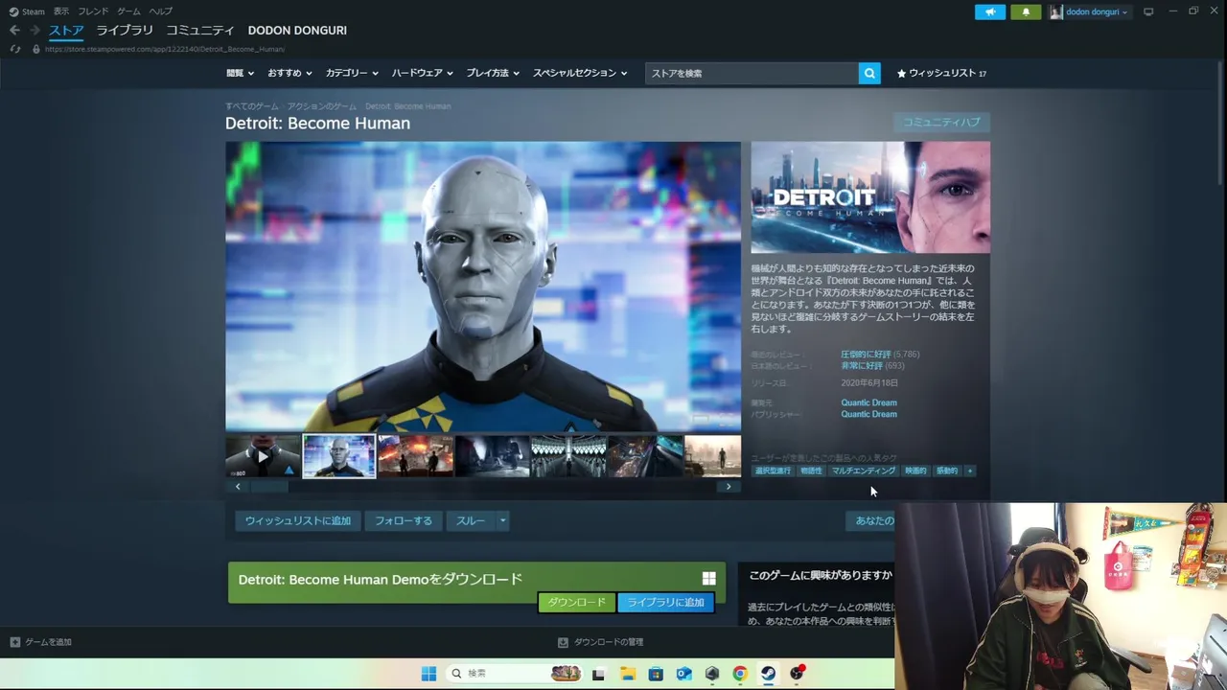Open the フレンド menu
The image size is (1227, 690).
(x=93, y=11)
